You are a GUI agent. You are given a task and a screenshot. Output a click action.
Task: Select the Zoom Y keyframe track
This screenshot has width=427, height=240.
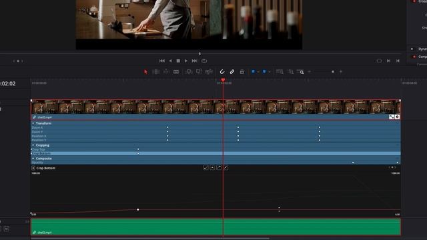[216, 132]
